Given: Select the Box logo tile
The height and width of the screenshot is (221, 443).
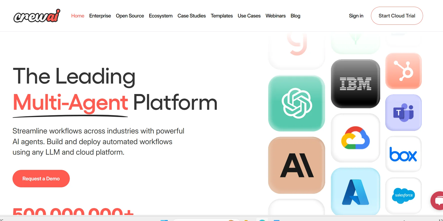Looking at the screenshot, I should point(403,154).
